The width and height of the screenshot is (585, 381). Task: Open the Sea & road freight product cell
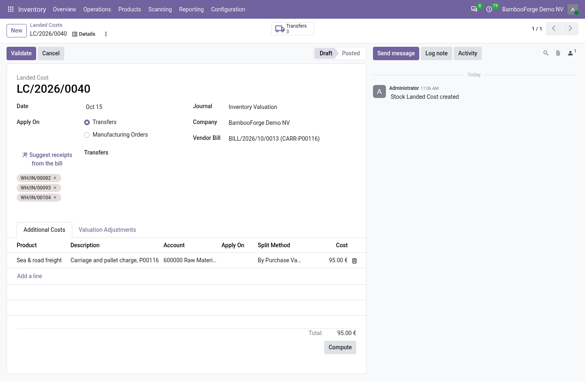[x=39, y=260]
